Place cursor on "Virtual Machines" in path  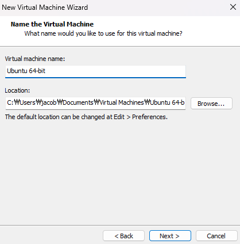[x=122, y=102]
